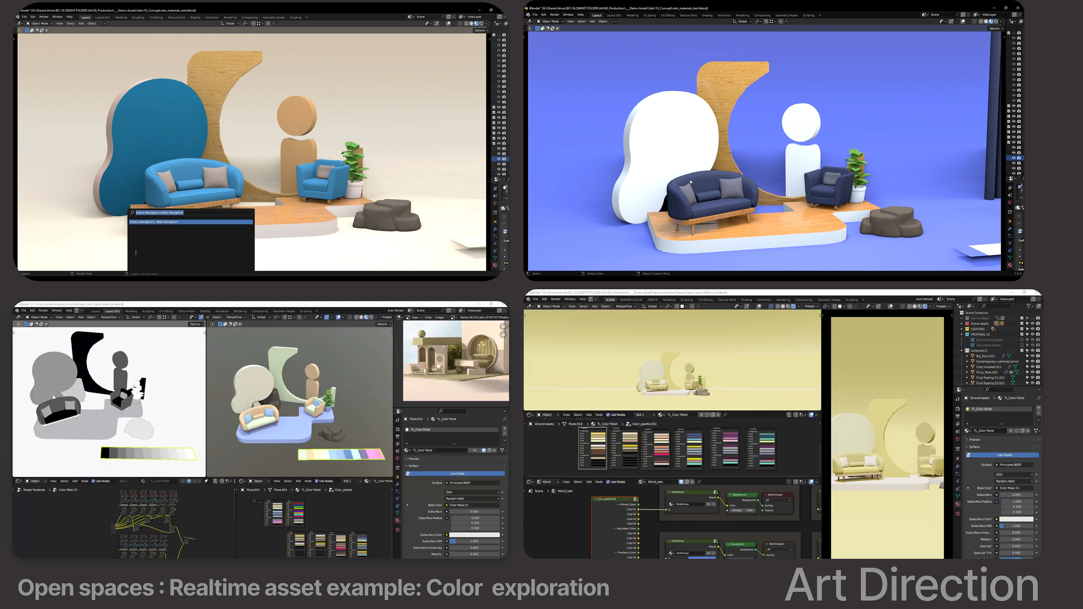Add material slot with plus in Plane.001 panel
Screen dimensions: 1083x609
(x=505, y=428)
